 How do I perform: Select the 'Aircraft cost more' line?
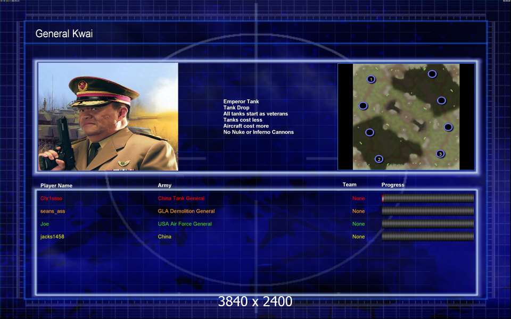click(x=246, y=126)
